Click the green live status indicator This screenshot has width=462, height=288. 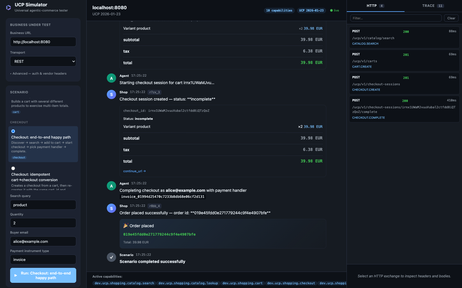click(x=334, y=10)
